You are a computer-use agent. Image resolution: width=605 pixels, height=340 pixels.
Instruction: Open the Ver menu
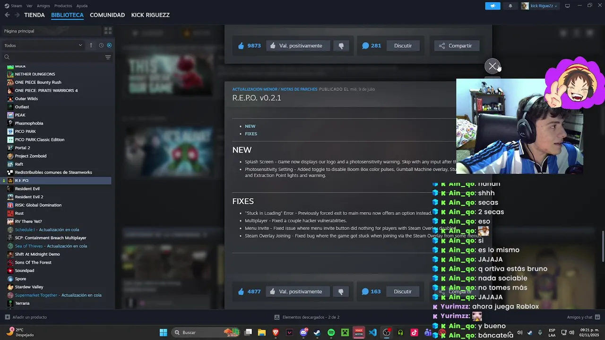pos(29,6)
